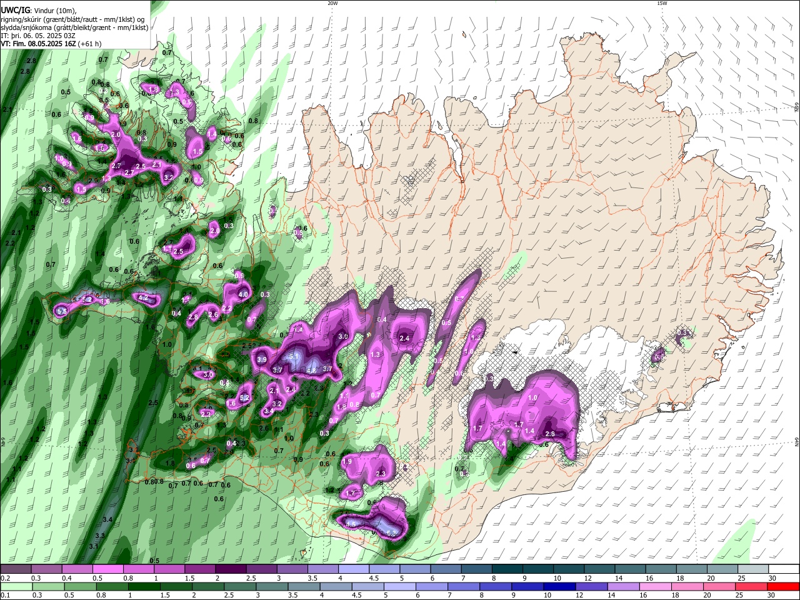This screenshot has width=800, height=600.
Task: Click the "UWC/IG: Vindur (10m)" title line
Action: point(39,10)
